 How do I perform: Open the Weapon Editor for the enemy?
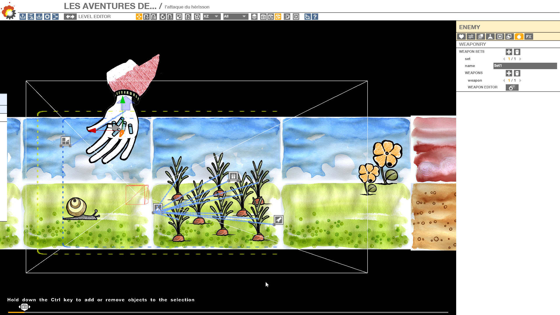click(512, 87)
